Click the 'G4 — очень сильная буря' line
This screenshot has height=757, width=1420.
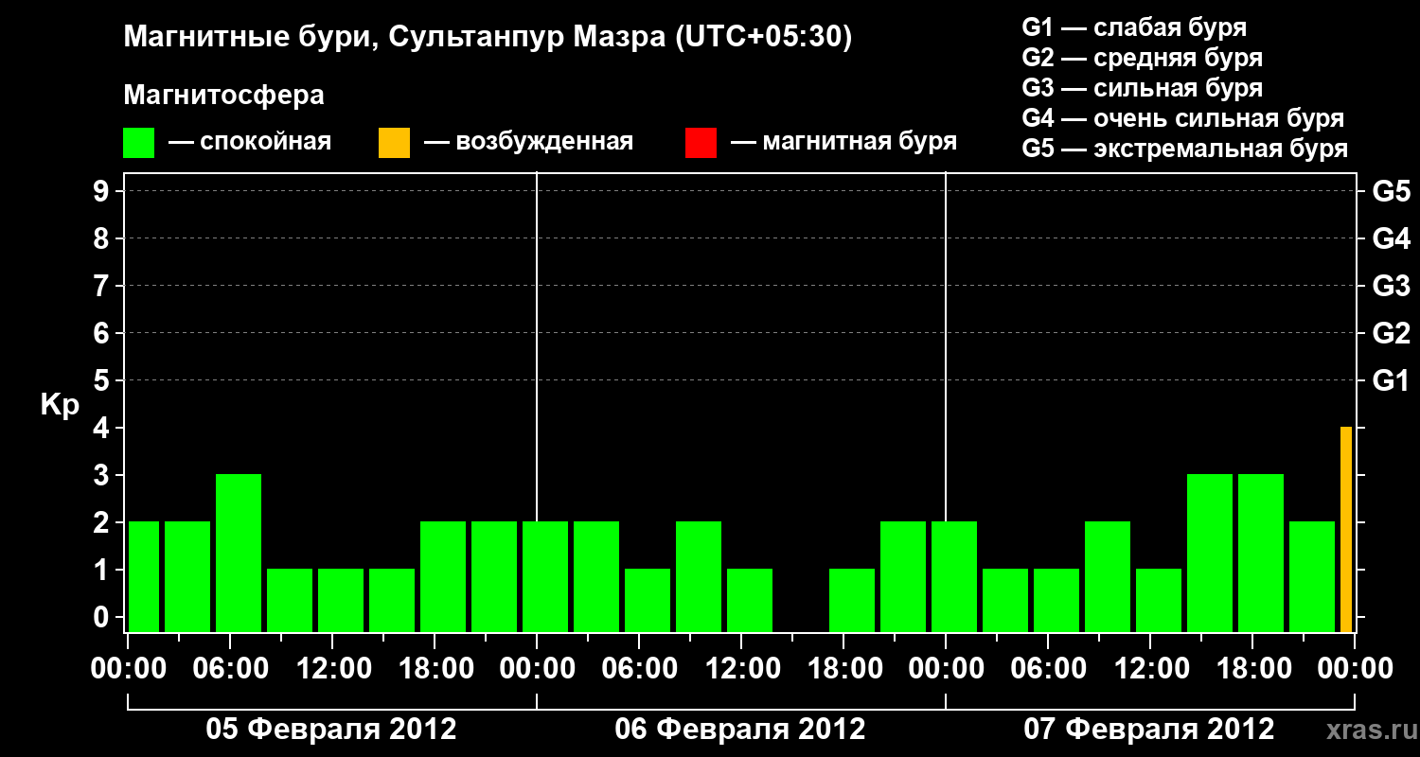click(1183, 118)
